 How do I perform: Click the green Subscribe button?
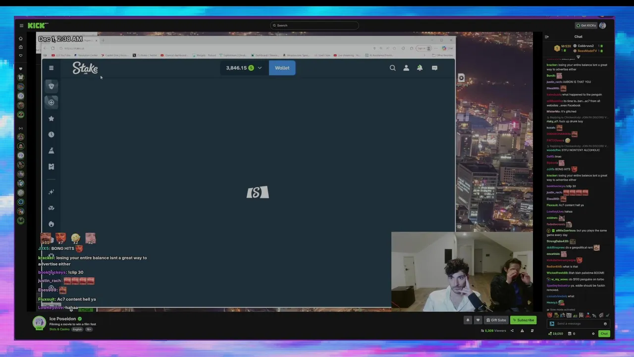pos(524,320)
